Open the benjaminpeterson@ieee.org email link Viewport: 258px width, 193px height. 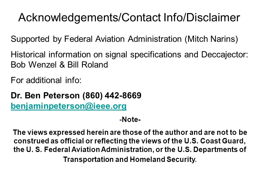click(69, 106)
